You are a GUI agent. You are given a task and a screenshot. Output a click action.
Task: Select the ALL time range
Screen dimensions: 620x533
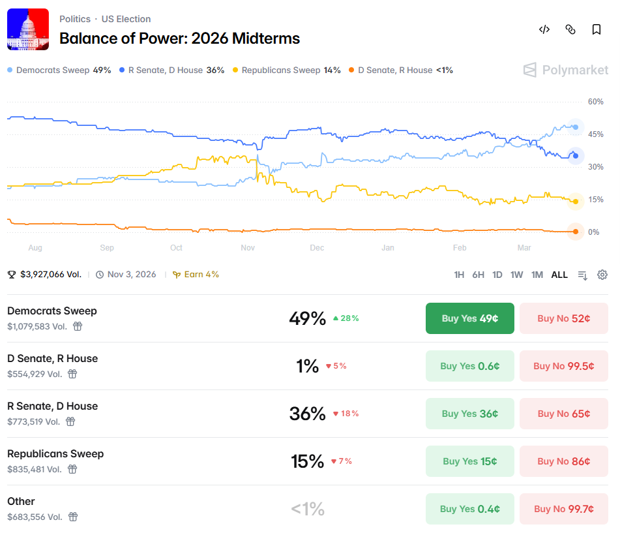(559, 275)
